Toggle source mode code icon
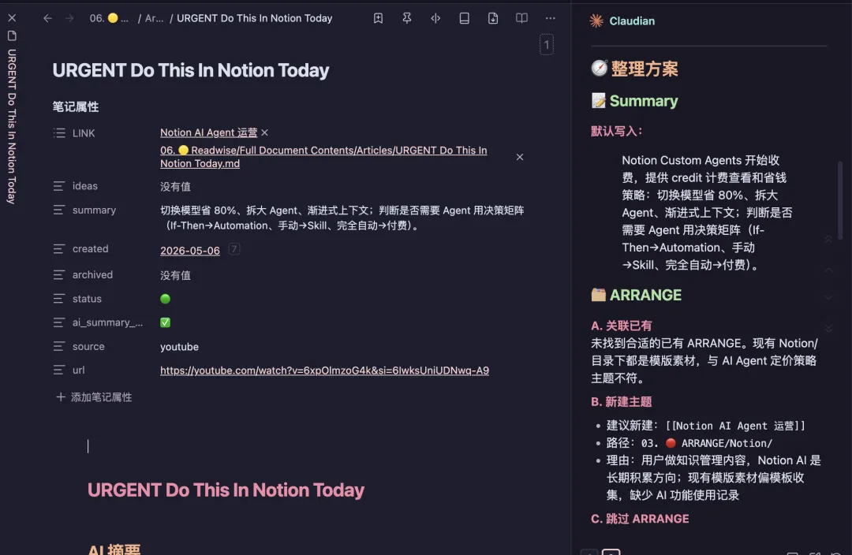852x555 pixels. (435, 18)
